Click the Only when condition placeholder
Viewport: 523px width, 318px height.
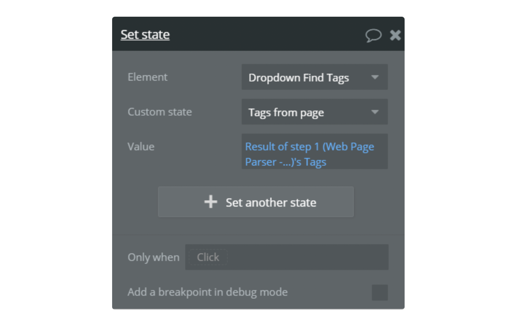(208, 257)
